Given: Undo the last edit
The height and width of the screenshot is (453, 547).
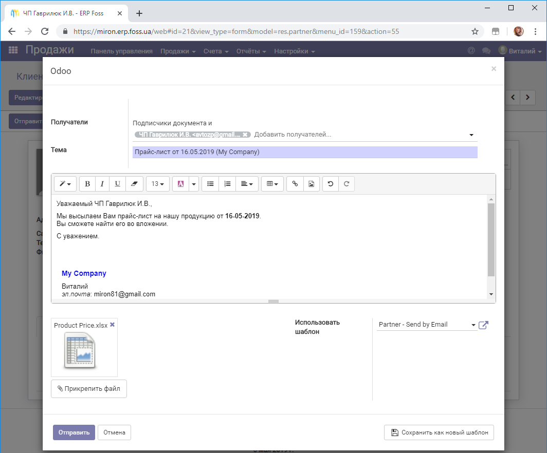Looking at the screenshot, I should (331, 184).
